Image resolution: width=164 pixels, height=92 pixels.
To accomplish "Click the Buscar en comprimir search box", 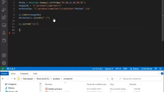I will pos(139,79).
